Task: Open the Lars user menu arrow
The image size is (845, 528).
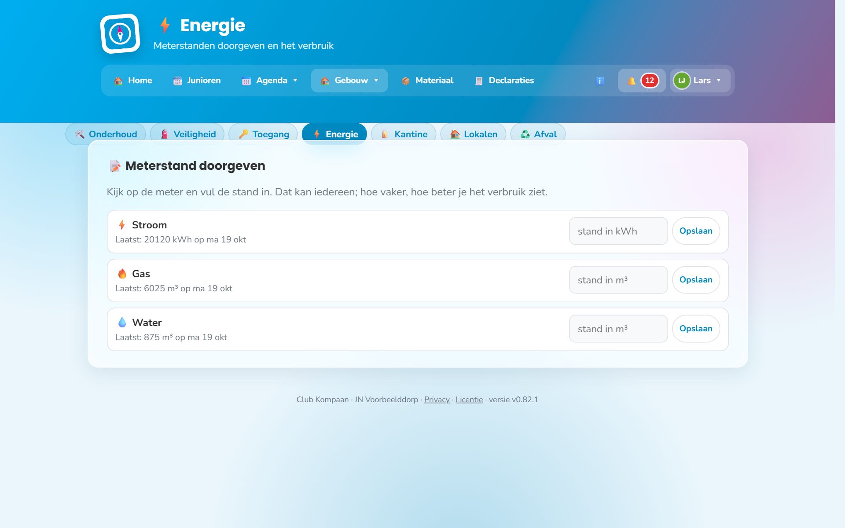Action: pyautogui.click(x=719, y=81)
